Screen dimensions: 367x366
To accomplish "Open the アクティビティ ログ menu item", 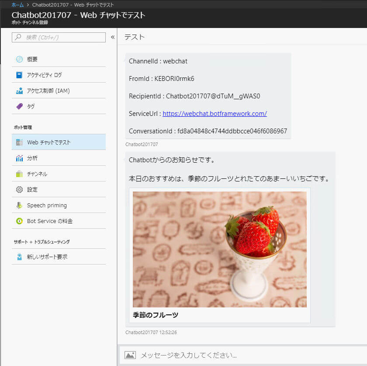I will pyautogui.click(x=59, y=75).
